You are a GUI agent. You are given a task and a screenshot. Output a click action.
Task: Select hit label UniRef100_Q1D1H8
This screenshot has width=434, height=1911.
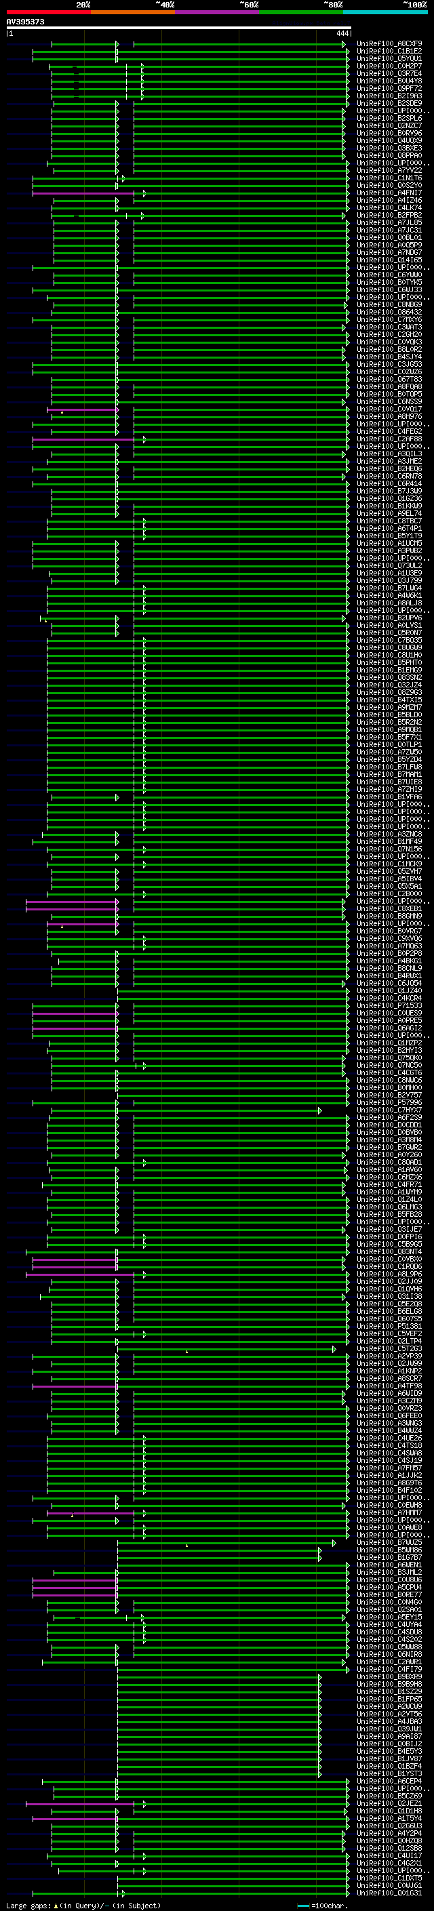pyautogui.click(x=389, y=1811)
